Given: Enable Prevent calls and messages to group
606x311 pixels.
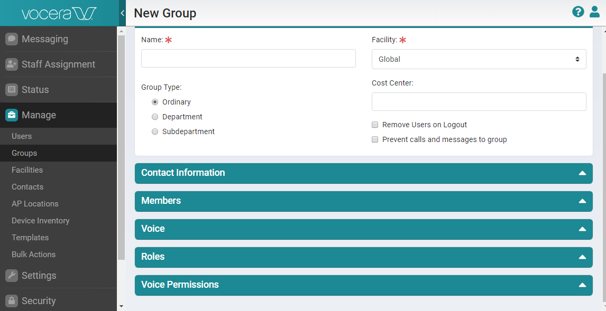Looking at the screenshot, I should tap(375, 139).
